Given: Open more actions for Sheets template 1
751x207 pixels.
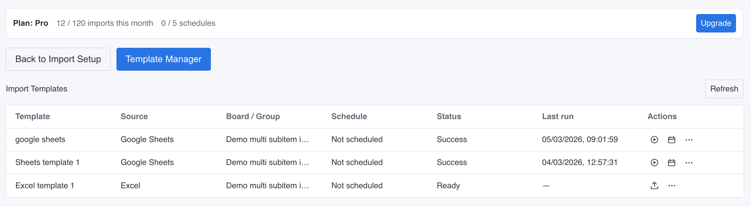Looking at the screenshot, I should [x=689, y=163].
